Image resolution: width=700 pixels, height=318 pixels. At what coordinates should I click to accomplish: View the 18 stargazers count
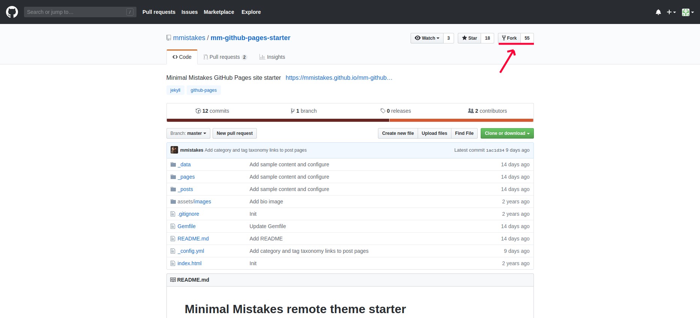coord(487,38)
